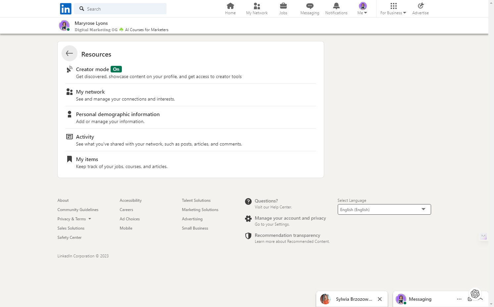494x307 pixels.
Task: Expand the Messaging panel chevron
Action: click(481, 299)
